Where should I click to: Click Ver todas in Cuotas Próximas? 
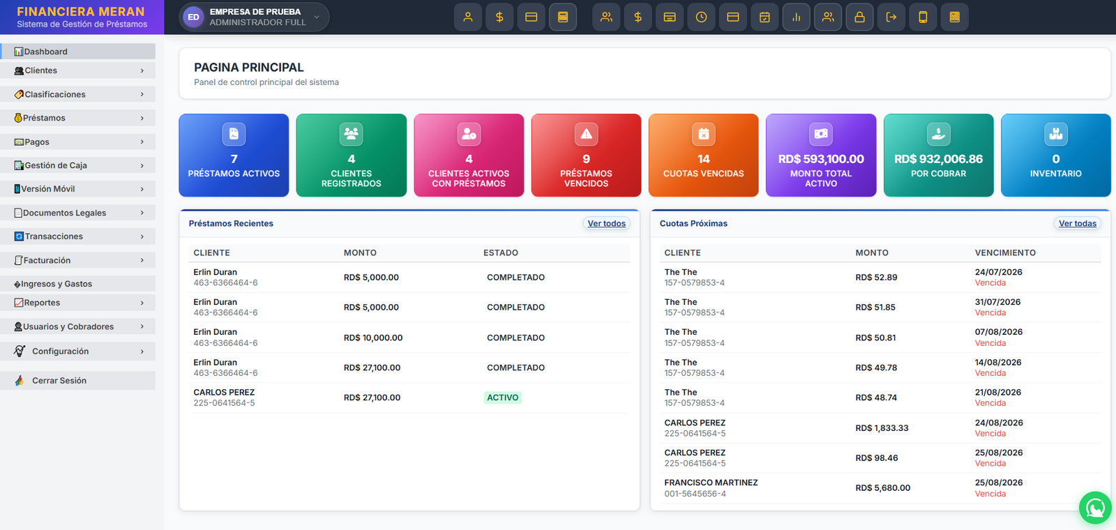(x=1078, y=224)
